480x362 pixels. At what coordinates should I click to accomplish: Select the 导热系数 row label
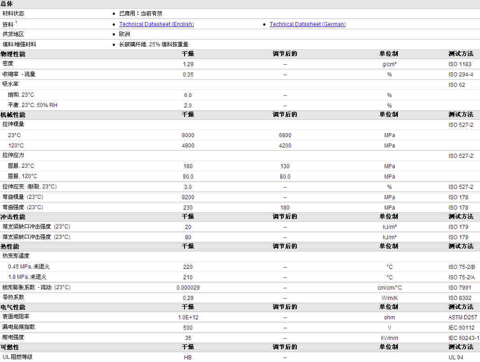coord(13,297)
